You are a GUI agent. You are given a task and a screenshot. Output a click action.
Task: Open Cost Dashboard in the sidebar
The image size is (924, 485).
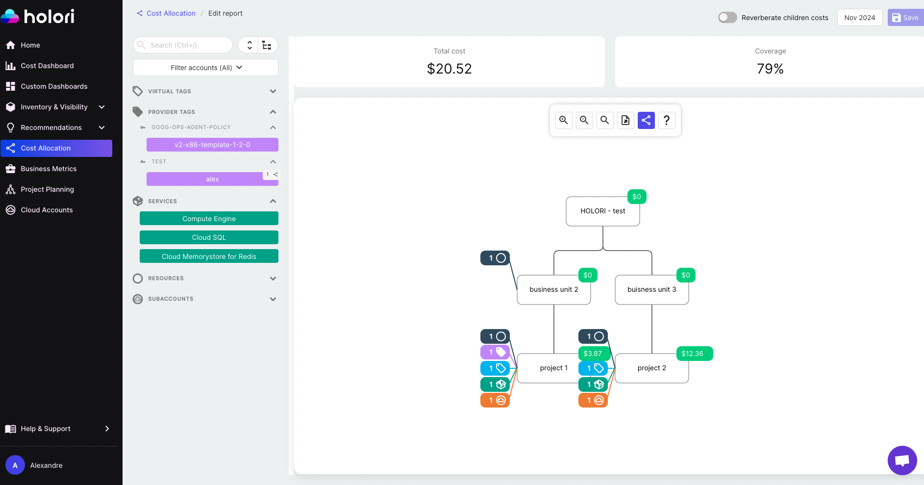coord(47,66)
